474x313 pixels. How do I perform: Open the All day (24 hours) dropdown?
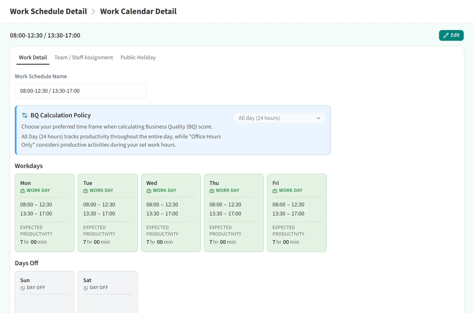click(279, 118)
